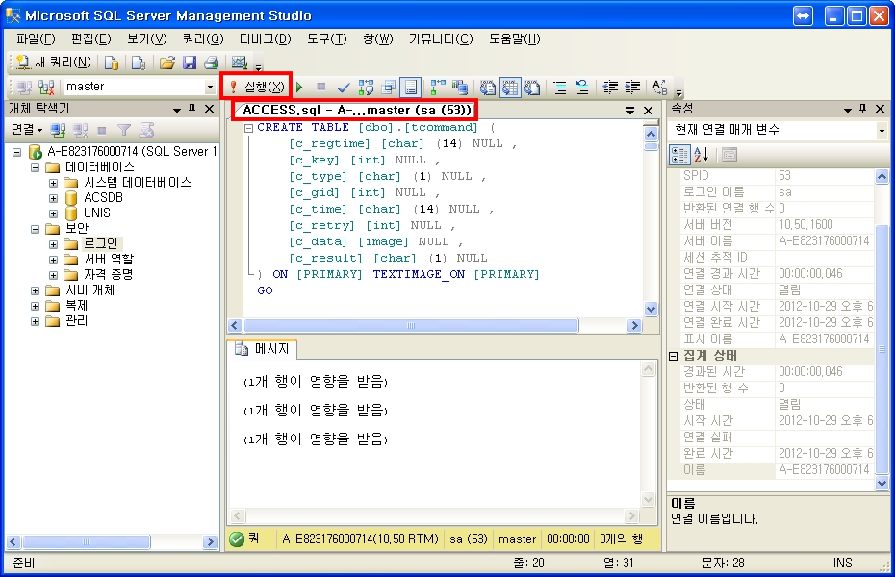The height and width of the screenshot is (577, 895).
Task: Click the 0개의 행 status bar entry
Action: [622, 539]
